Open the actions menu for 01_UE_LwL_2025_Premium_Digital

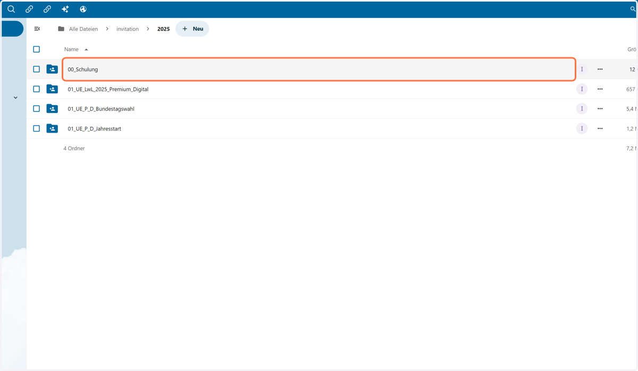(600, 89)
